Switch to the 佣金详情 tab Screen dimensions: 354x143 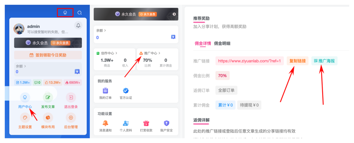coord(203,43)
